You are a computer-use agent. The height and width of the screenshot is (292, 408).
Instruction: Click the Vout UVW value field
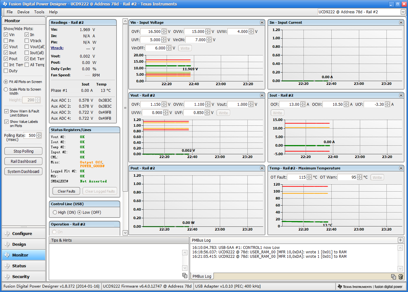[152, 113]
